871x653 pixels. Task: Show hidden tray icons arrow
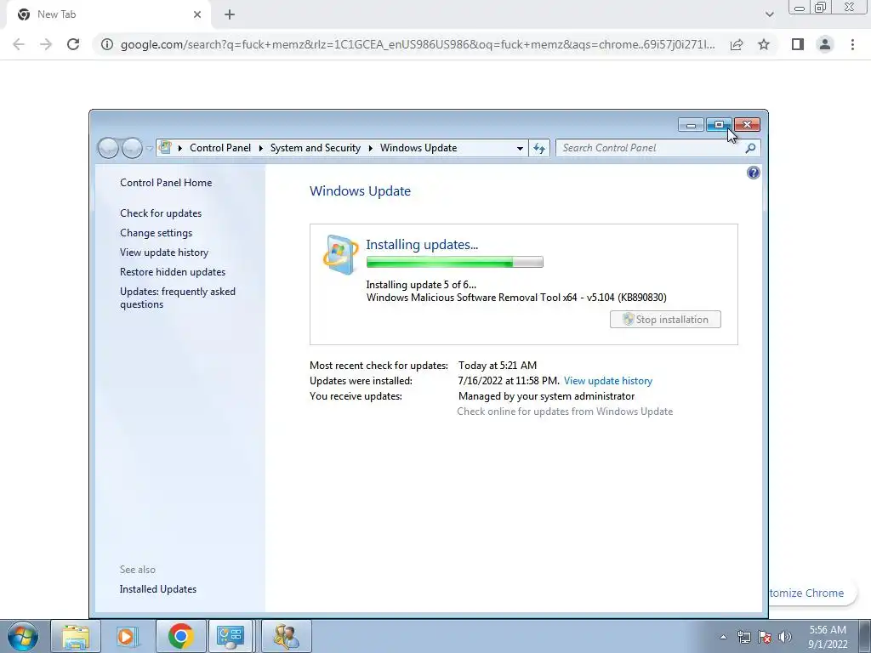coord(723,637)
